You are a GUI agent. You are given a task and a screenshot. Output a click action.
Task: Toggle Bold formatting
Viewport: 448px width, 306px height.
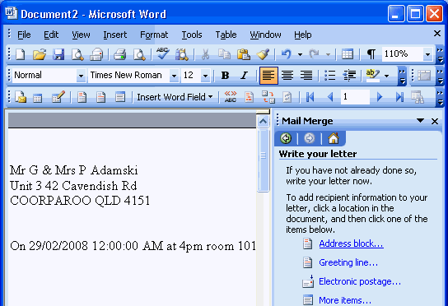tap(225, 76)
